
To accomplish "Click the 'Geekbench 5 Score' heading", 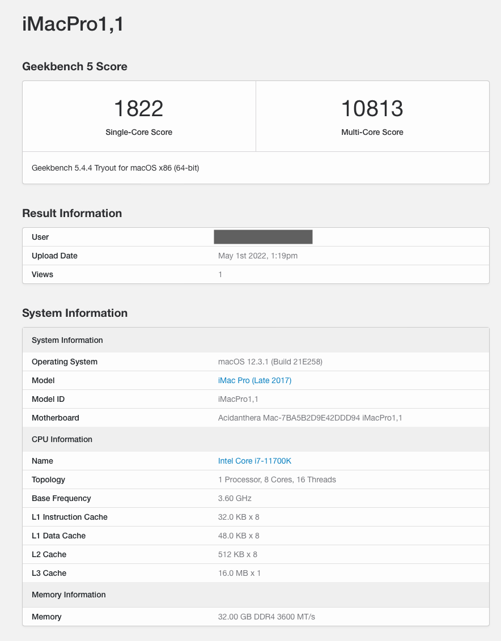I will pyautogui.click(x=75, y=67).
